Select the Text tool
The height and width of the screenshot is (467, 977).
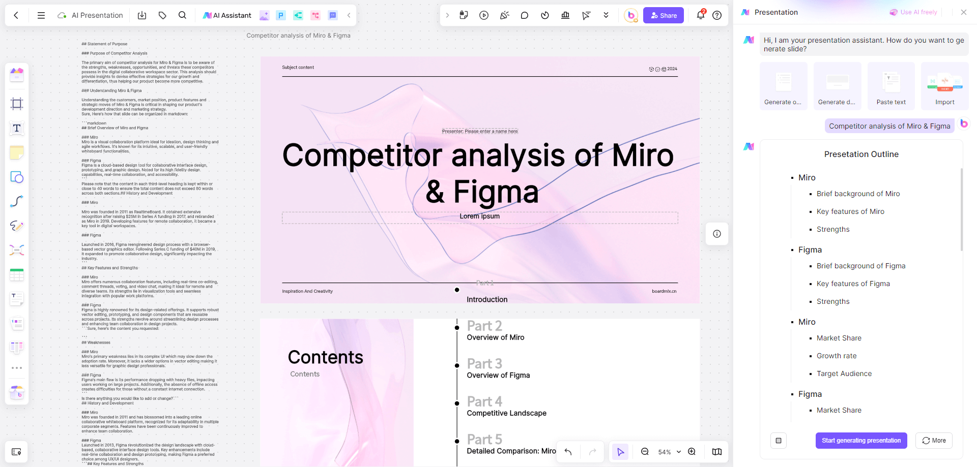click(17, 128)
